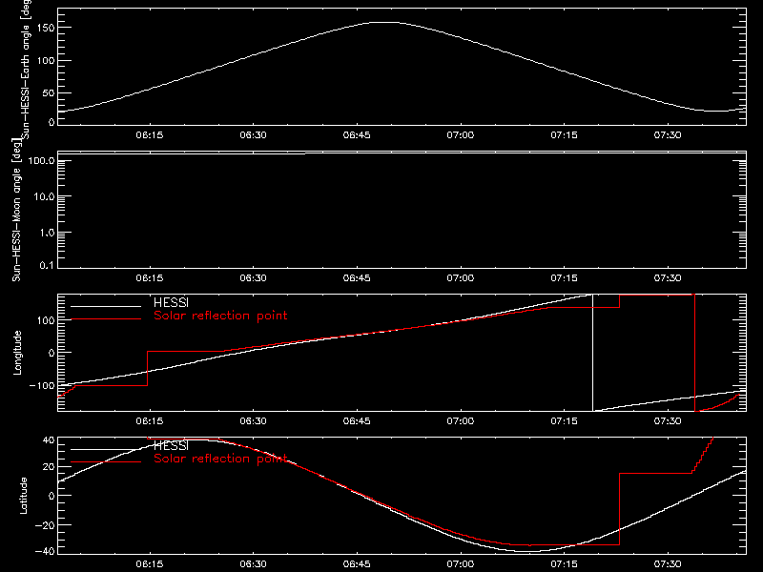Click the Sun-HESSI-Moon angle axis title

[x=16, y=210]
